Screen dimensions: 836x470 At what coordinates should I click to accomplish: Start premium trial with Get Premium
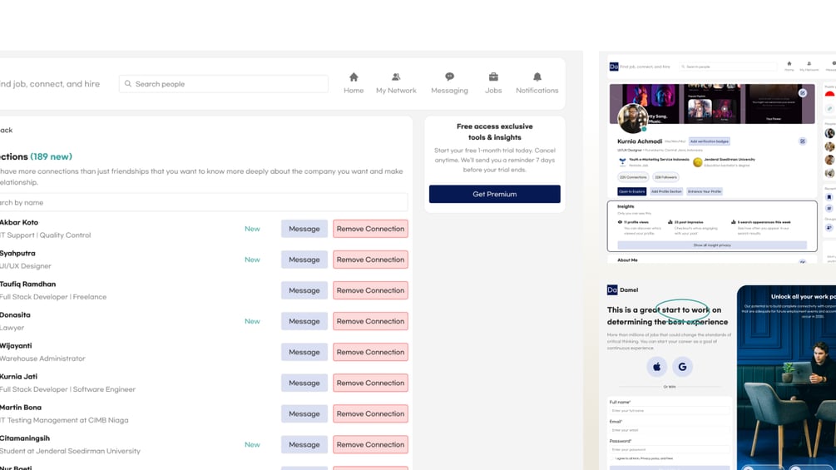494,194
